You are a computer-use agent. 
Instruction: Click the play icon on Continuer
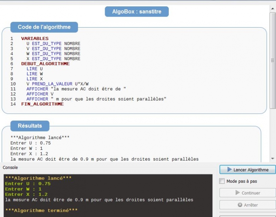237,193
